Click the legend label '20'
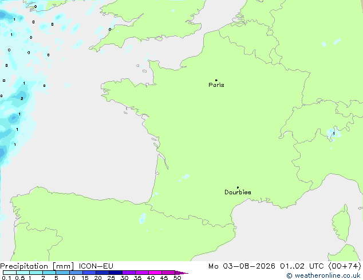 (98, 278)
